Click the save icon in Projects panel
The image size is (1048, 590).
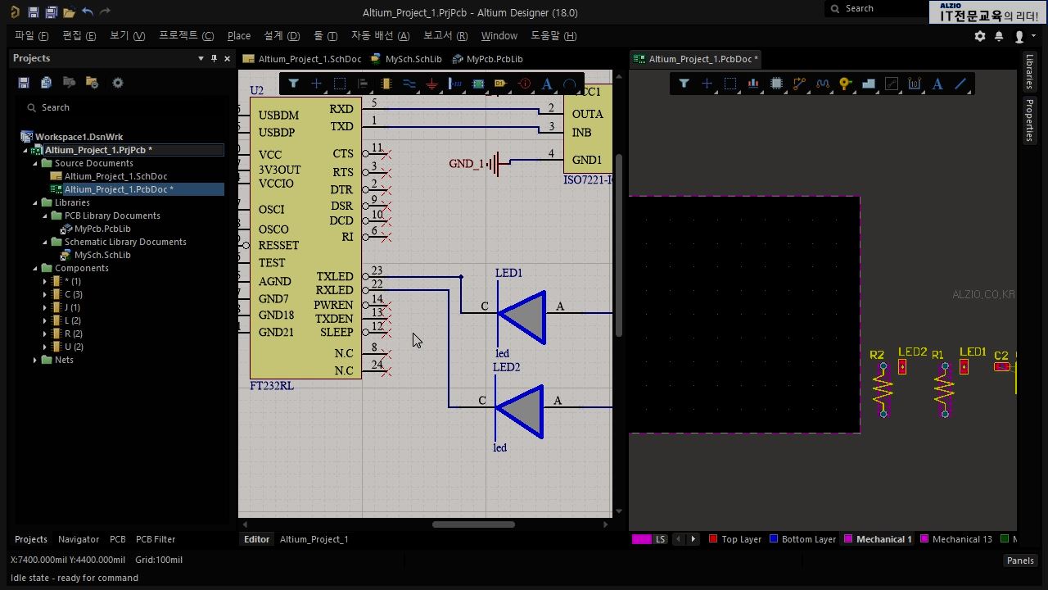(24, 83)
